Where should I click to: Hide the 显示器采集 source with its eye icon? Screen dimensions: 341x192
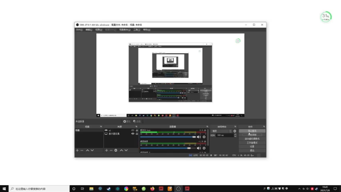(133, 134)
